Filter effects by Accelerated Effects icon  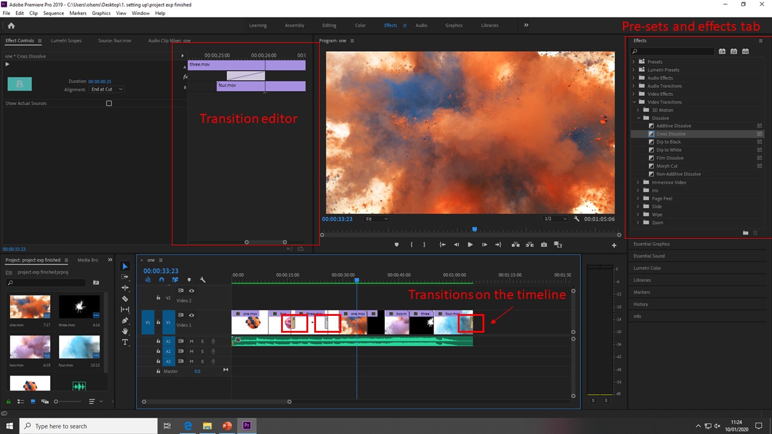tap(722, 51)
